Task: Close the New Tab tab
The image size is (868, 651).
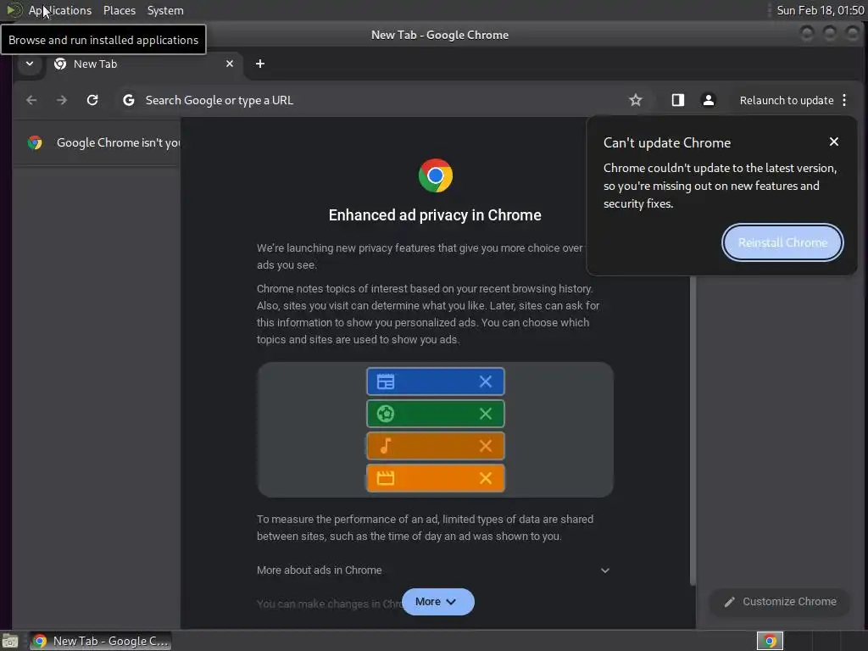Action: 230,64
